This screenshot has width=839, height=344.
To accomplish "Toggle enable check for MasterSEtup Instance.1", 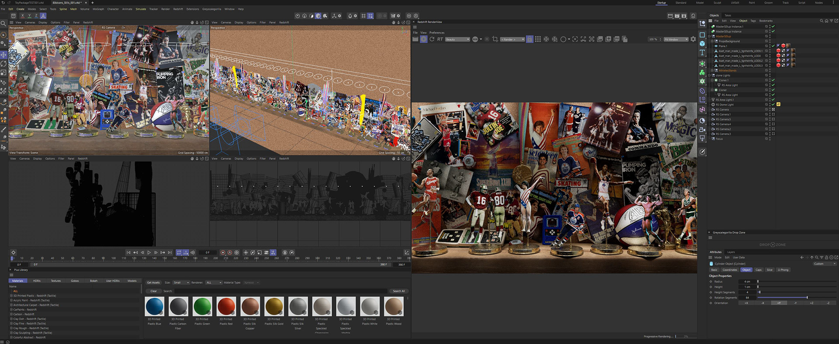I will tap(773, 26).
